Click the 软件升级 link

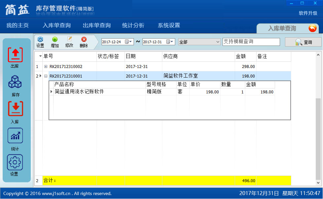pyautogui.click(x=308, y=13)
